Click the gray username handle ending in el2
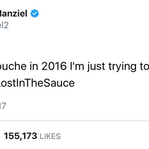This screenshot has height=149, width=149. click(4, 25)
